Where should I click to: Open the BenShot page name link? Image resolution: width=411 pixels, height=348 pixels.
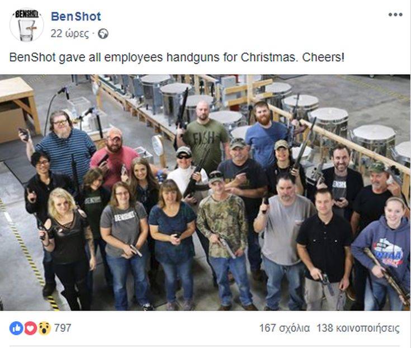coord(75,17)
